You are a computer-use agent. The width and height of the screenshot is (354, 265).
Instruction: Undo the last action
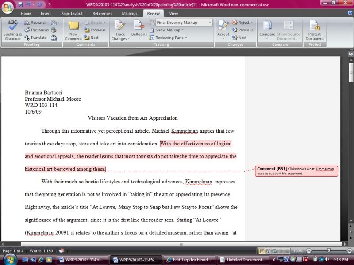click(28, 4)
